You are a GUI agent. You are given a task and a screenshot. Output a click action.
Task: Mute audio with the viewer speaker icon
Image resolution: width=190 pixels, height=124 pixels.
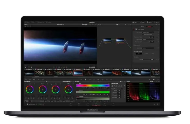pyautogui.click(x=31, y=67)
